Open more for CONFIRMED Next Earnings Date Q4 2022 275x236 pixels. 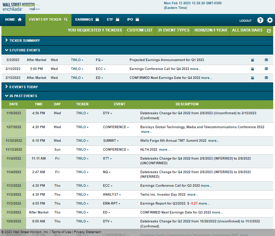click(x=207, y=78)
